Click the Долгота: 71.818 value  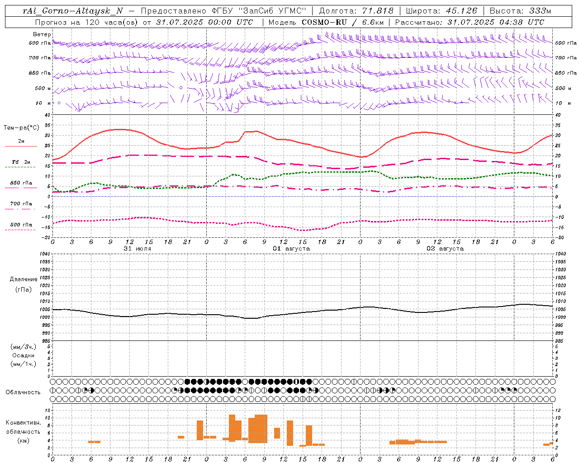pyautogui.click(x=356, y=11)
